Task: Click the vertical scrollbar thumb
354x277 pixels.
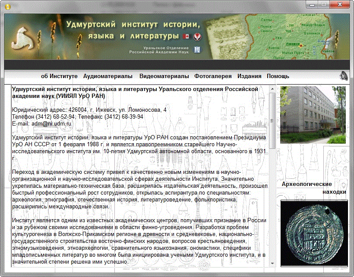Action: pos(272,120)
